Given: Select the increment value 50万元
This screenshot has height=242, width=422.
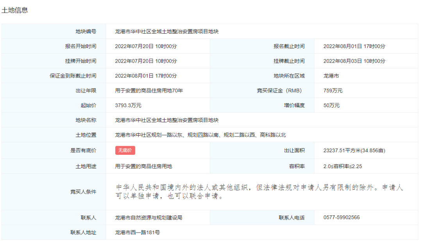Looking at the screenshot, I should click(x=331, y=106).
